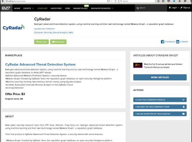Open downloads with the blue arrow icon

coord(174,1)
